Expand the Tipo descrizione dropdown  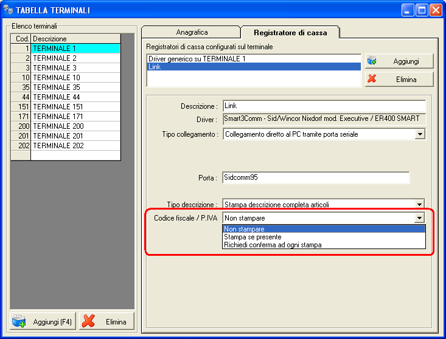pyautogui.click(x=419, y=204)
